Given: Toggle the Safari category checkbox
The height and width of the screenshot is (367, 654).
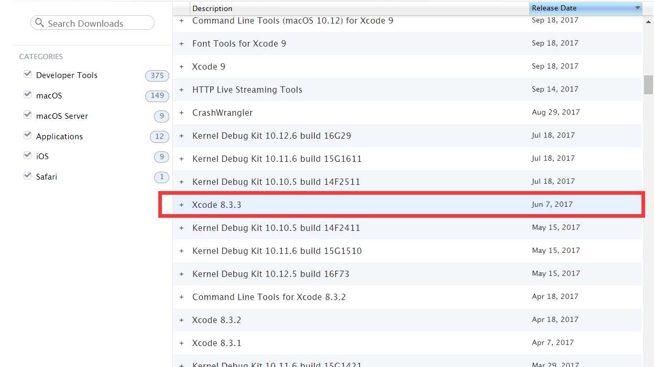Looking at the screenshot, I should coord(27,176).
